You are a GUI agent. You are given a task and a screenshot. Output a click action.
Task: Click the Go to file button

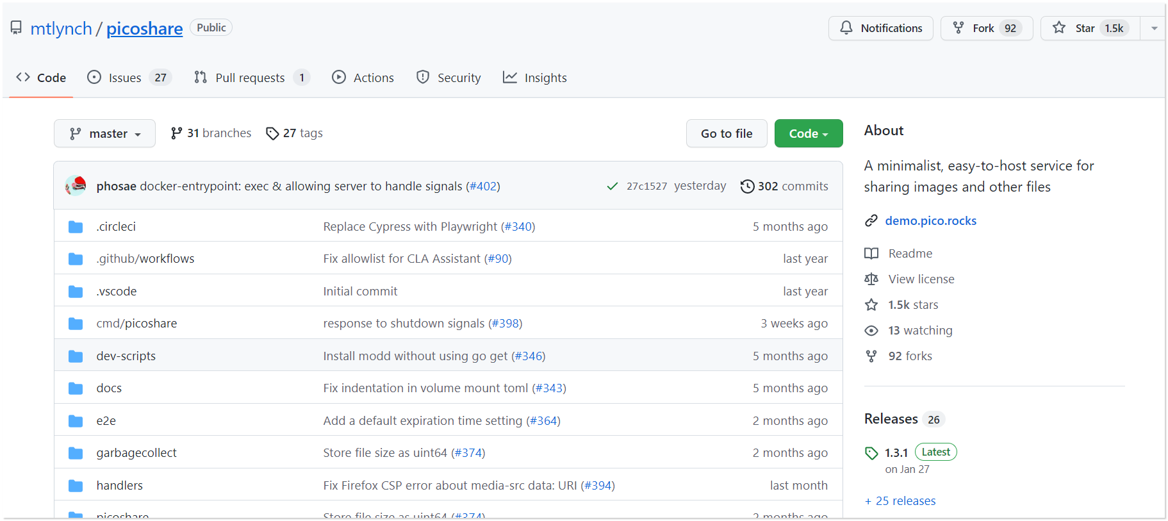coord(726,133)
